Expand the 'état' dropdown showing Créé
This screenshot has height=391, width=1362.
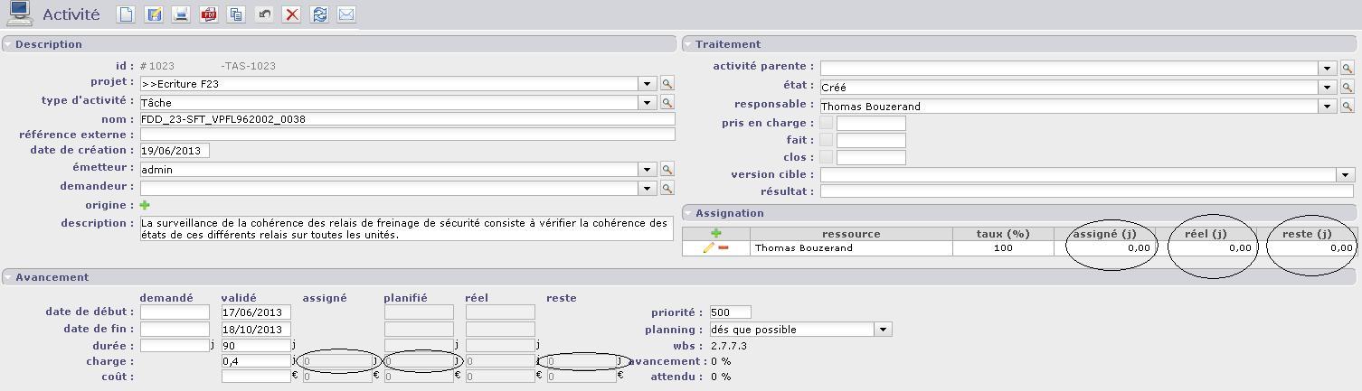click(x=1327, y=88)
